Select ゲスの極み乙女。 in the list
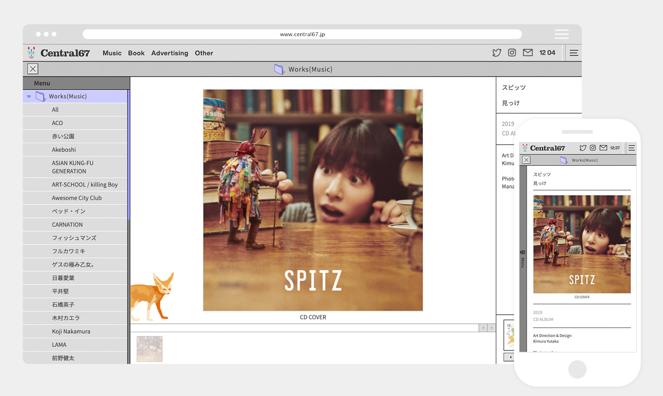 coord(75,265)
